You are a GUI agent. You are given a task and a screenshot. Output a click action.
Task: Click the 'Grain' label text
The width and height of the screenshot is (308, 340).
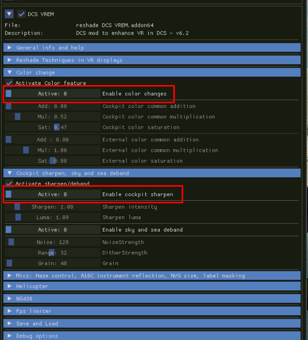(110, 263)
